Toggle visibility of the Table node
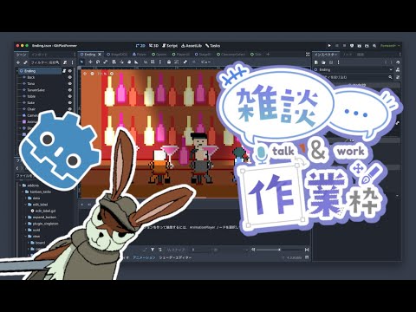Viewport: 416px width, 312px height. point(69,96)
